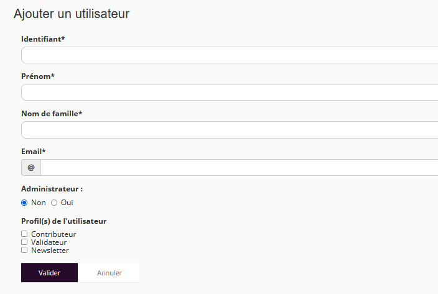This screenshot has height=294, width=438.
Task: Click the @ email addon icon
Action: click(31, 168)
